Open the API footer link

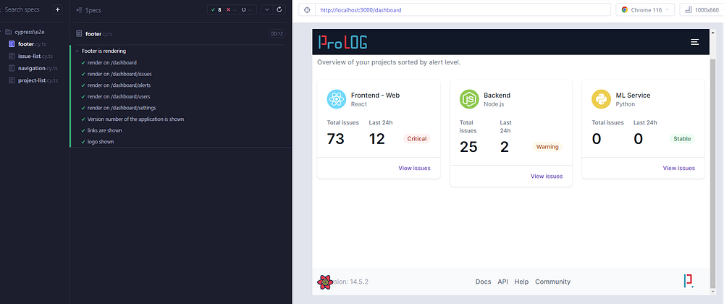point(503,282)
